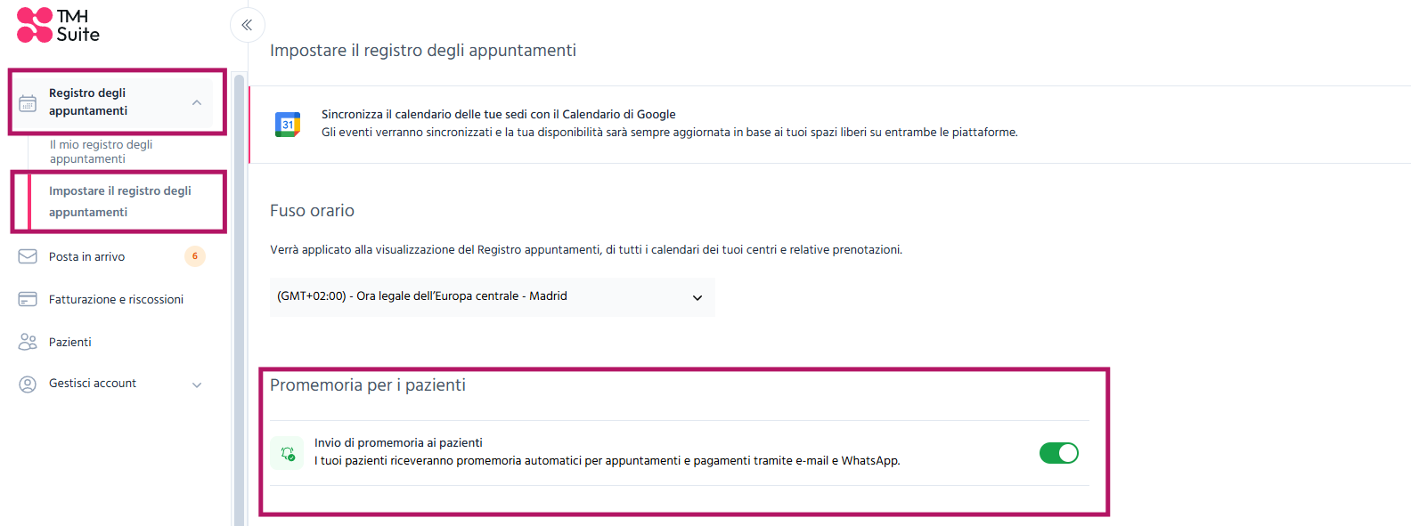Open Fatturazione e riscossioni section
This screenshot has width=1411, height=526.
116,299
